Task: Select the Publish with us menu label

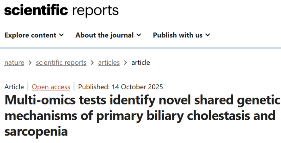Action: (178, 35)
